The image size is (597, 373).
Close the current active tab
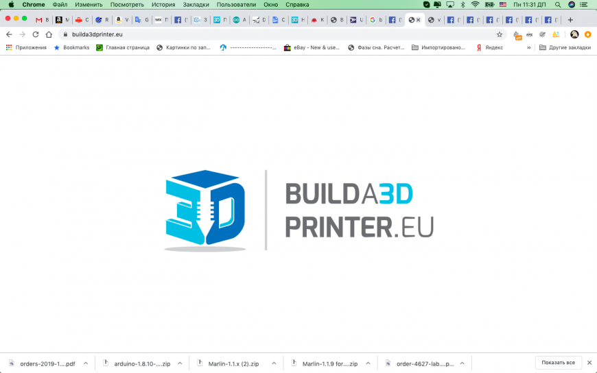pyautogui.click(x=419, y=20)
